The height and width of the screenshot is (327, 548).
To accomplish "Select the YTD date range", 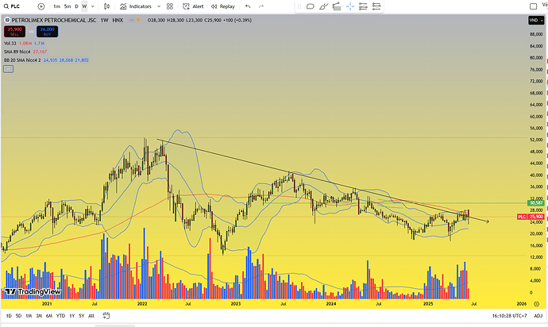I will tap(60, 316).
